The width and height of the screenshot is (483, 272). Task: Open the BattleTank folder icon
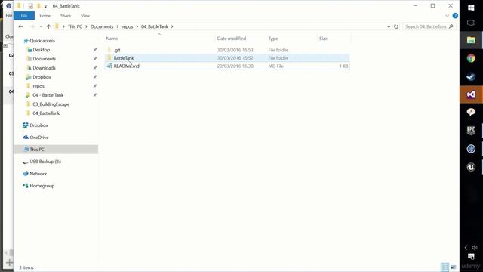(109, 58)
